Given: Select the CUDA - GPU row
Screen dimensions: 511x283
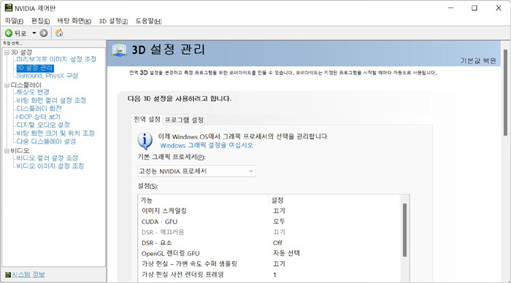Looking at the screenshot, I should coord(269,222).
